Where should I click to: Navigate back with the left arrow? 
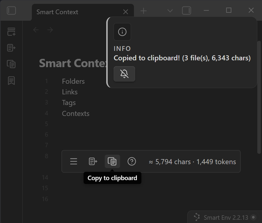click(36, 30)
